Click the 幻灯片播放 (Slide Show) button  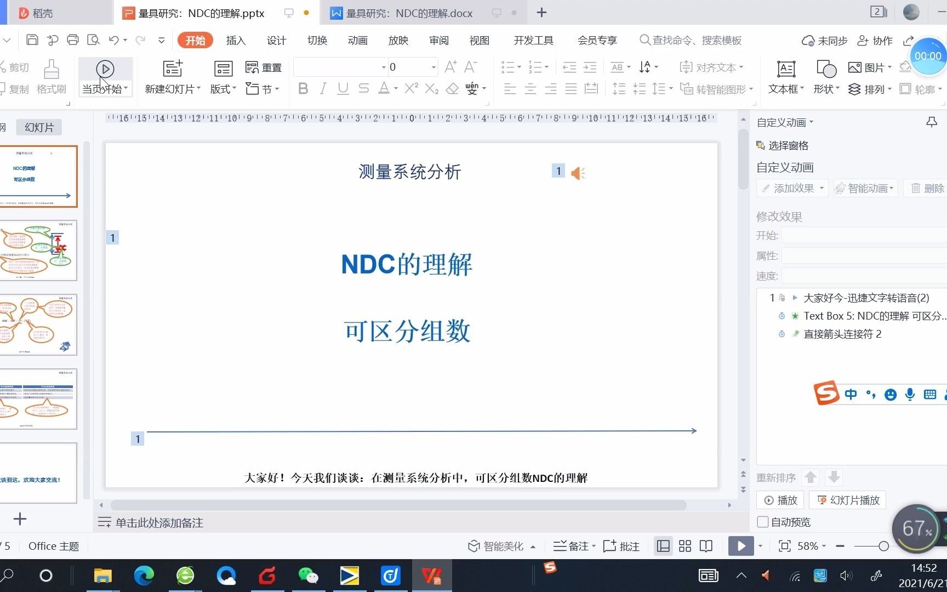click(847, 499)
